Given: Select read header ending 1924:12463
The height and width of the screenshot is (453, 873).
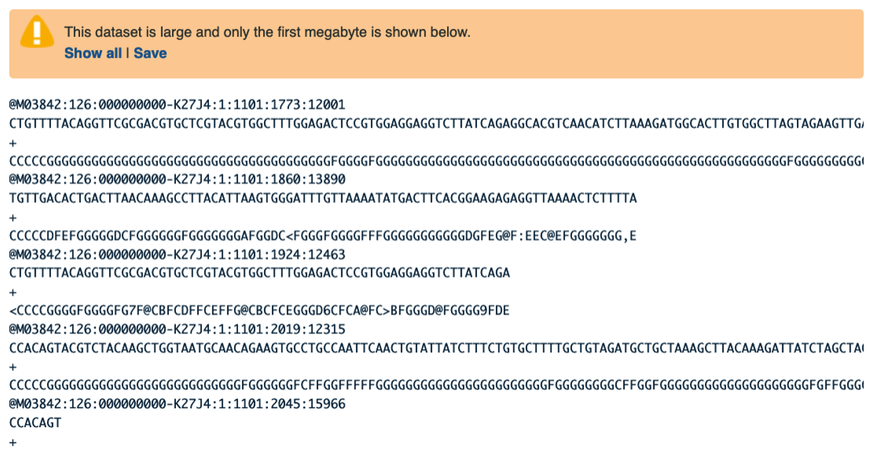Looking at the screenshot, I should (177, 254).
